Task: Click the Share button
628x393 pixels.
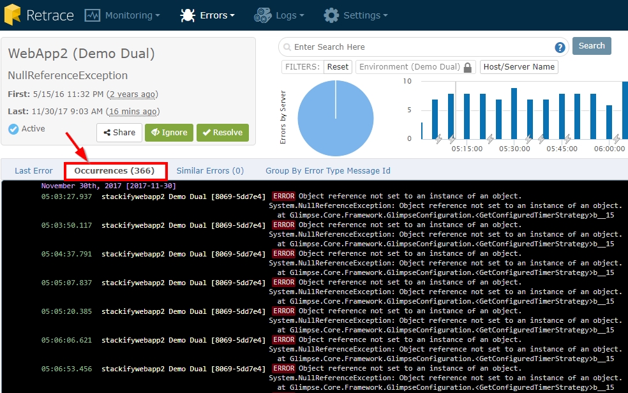Action: [119, 133]
